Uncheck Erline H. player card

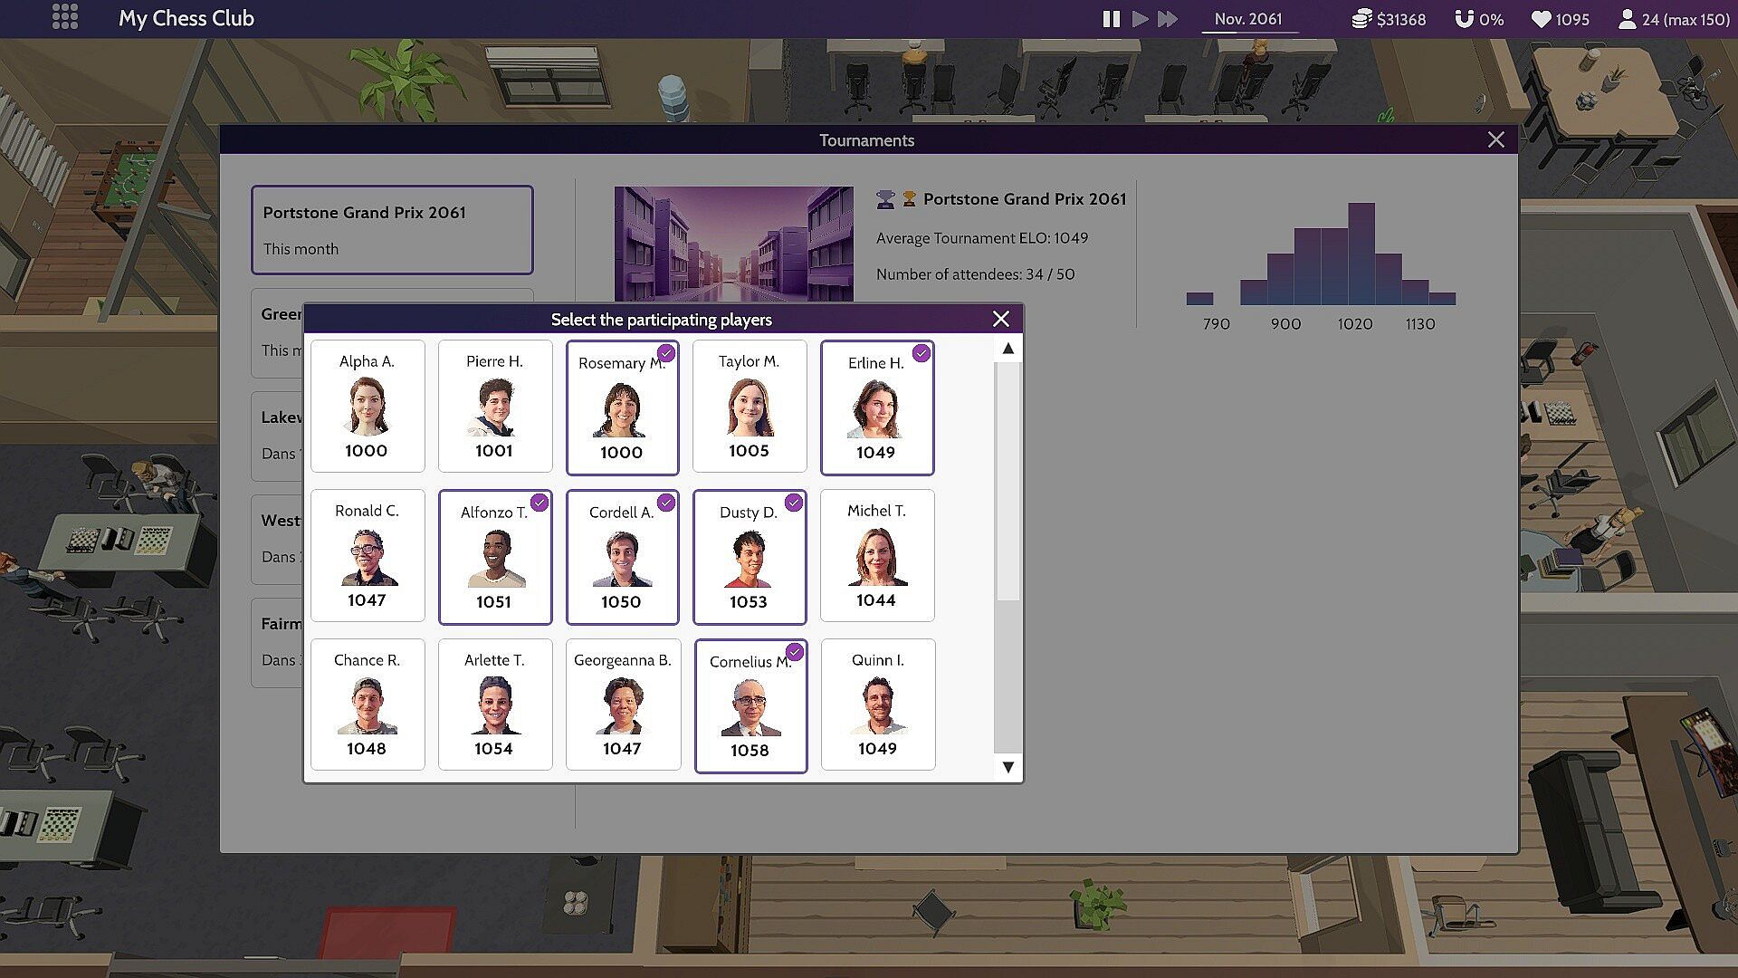[x=876, y=407]
